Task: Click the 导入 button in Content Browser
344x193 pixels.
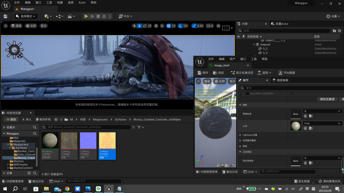Action: click(27, 120)
